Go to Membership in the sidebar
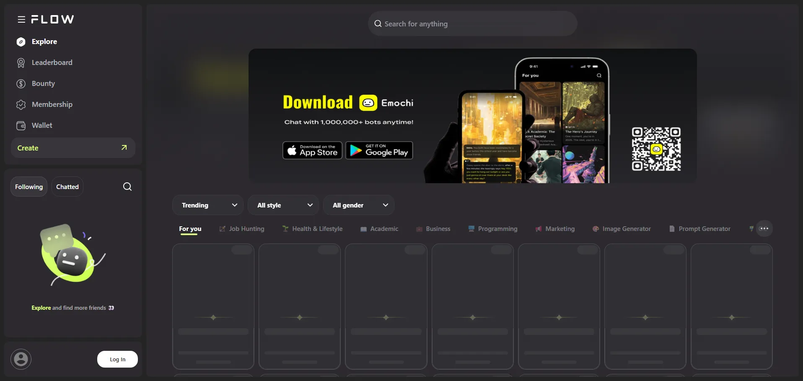Viewport: 803px width, 381px height. [52, 104]
